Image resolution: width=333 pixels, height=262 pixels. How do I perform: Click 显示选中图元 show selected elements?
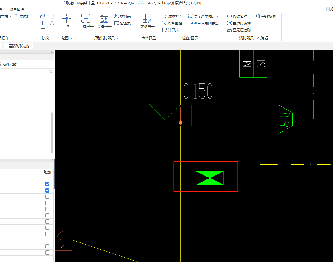[202, 16]
